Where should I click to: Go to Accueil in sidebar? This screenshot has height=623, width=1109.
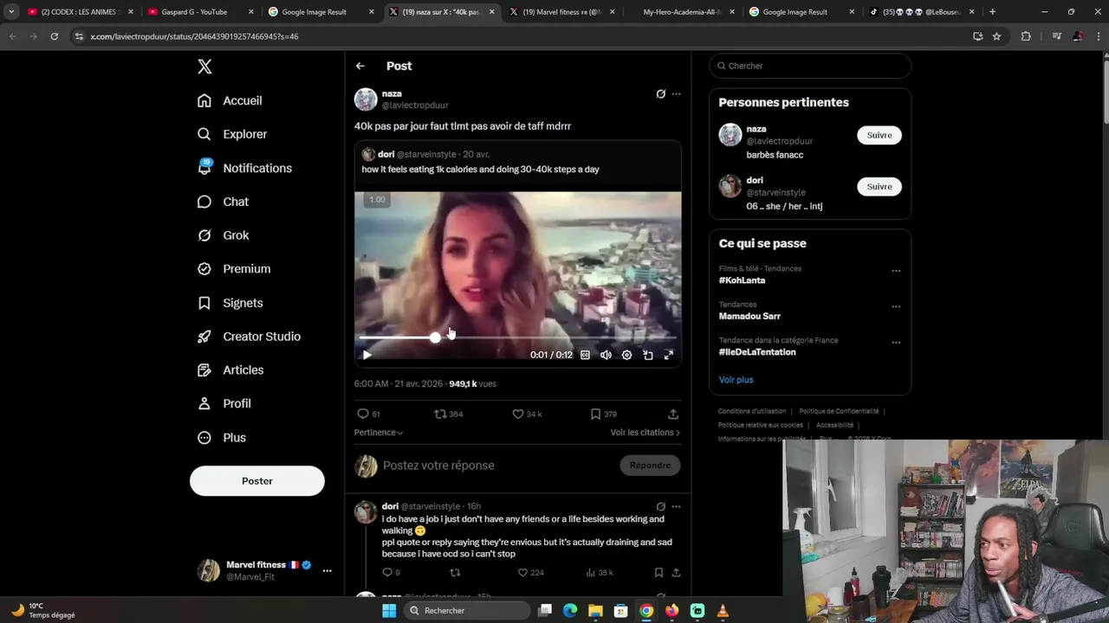coord(230,100)
